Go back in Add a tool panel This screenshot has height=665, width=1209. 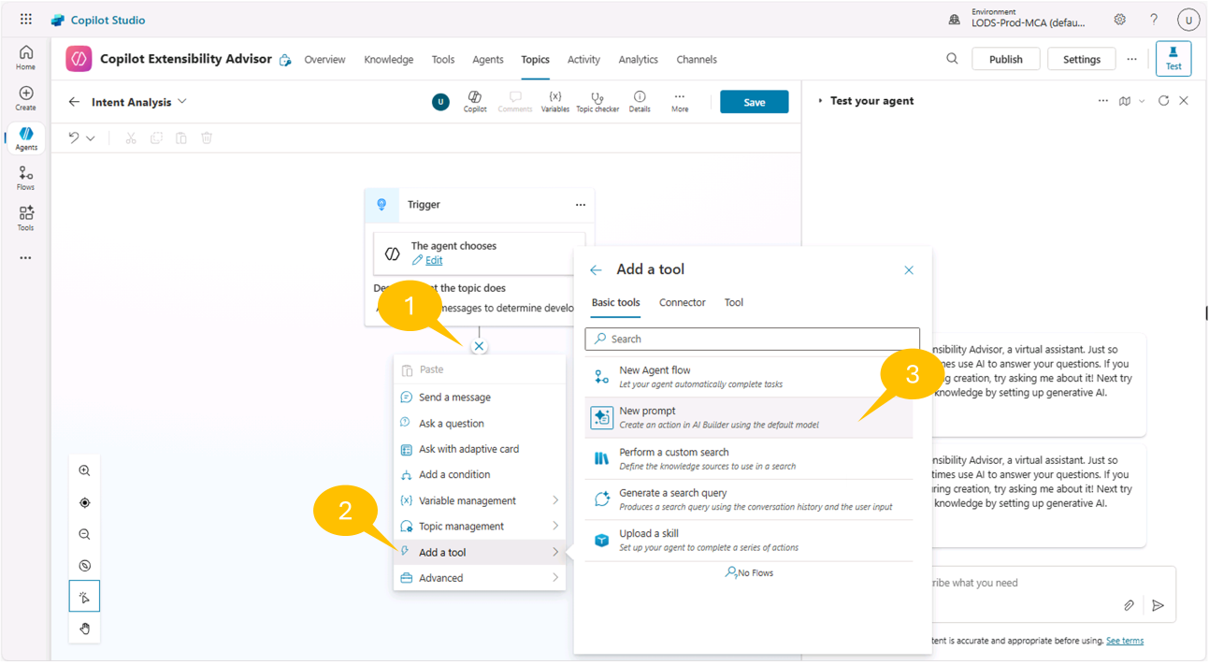(x=596, y=270)
